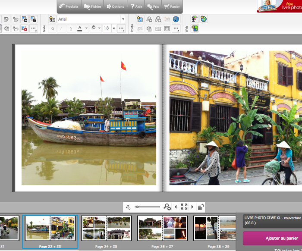Open the Fichier menu
This screenshot has height=251, width=302.
pyautogui.click(x=93, y=6)
